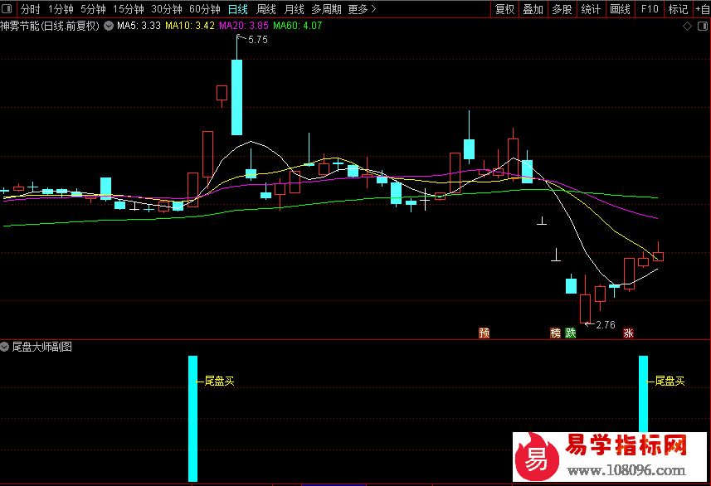Click the MA10: 3.42 value label
Screen dimensions: 711x486
tap(189, 26)
